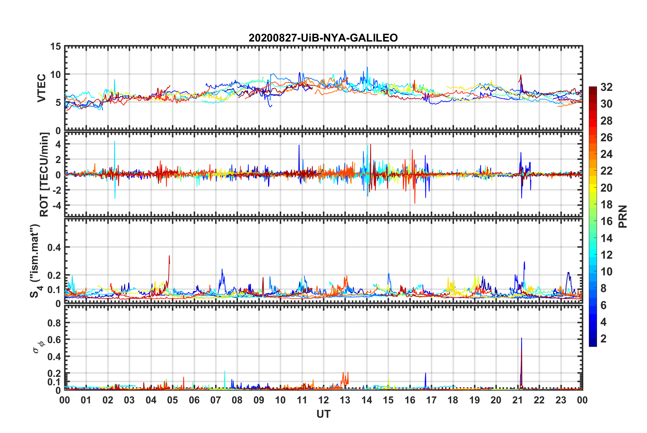Click x-axis tick label 12
Image resolution: width=647 pixels, height=433 pixels.
pos(323,400)
